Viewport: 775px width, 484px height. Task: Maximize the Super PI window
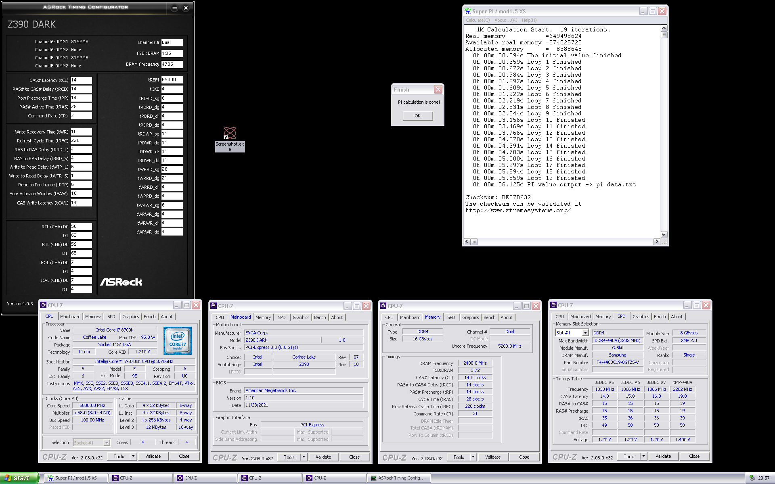[653, 11]
